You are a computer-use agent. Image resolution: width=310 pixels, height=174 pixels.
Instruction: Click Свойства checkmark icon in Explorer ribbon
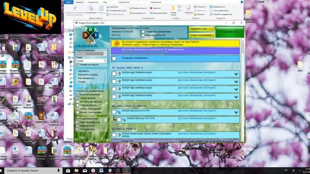(x=188, y=8)
